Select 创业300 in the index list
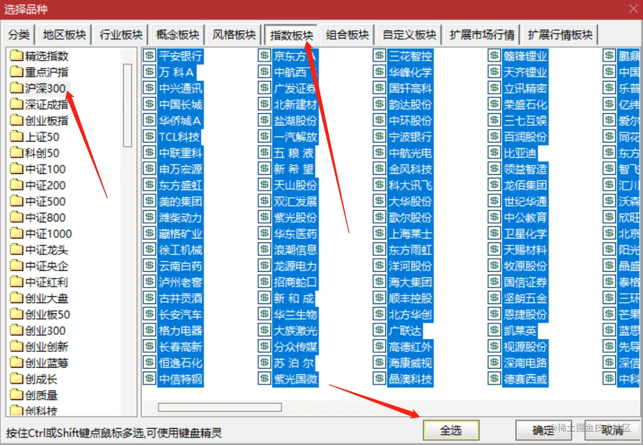 (x=45, y=331)
